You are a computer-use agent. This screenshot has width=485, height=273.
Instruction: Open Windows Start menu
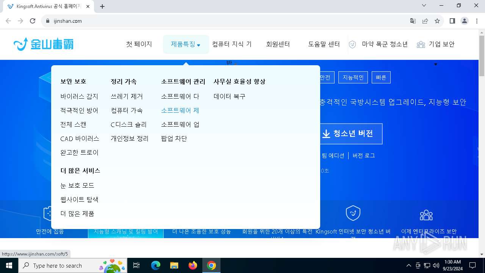click(9, 265)
